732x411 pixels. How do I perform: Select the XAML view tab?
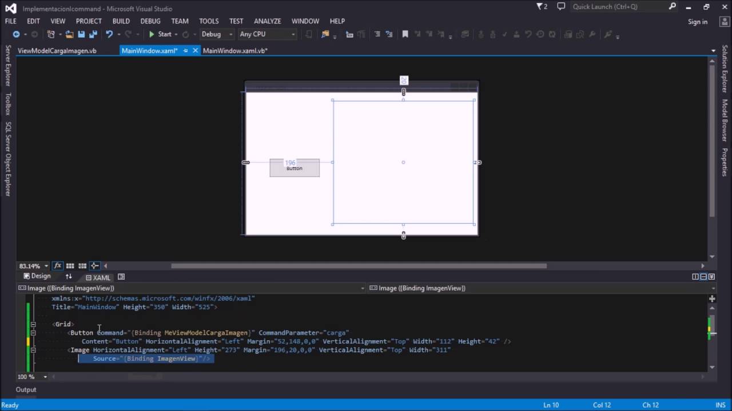coord(98,277)
